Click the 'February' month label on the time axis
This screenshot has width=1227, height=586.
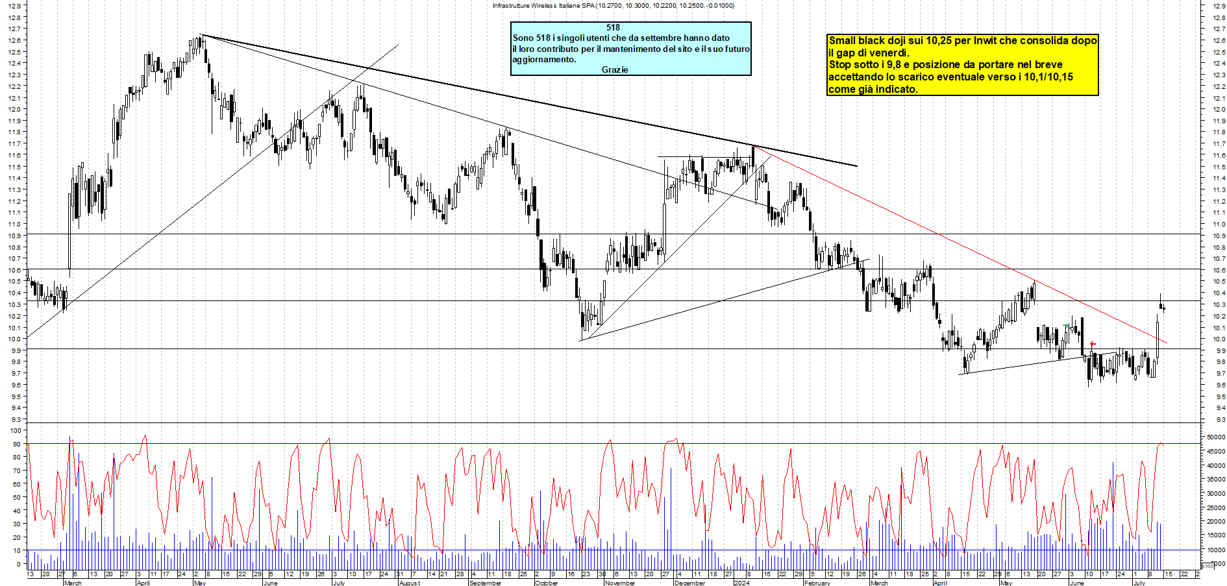(x=817, y=583)
